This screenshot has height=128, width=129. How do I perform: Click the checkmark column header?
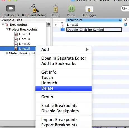tap(126, 20)
